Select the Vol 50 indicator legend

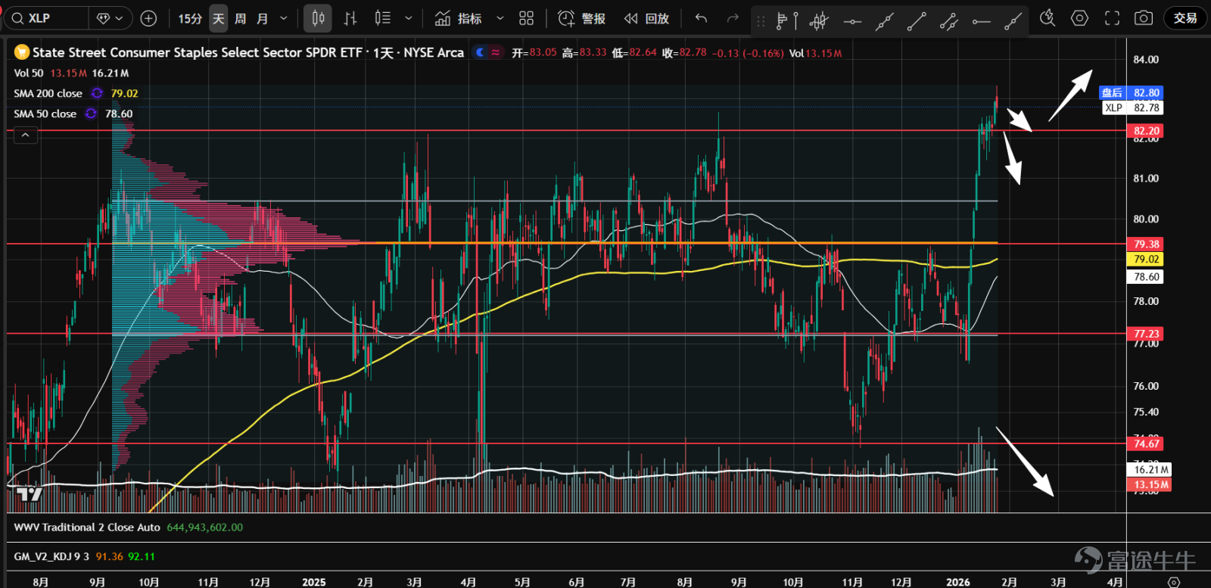tap(29, 73)
